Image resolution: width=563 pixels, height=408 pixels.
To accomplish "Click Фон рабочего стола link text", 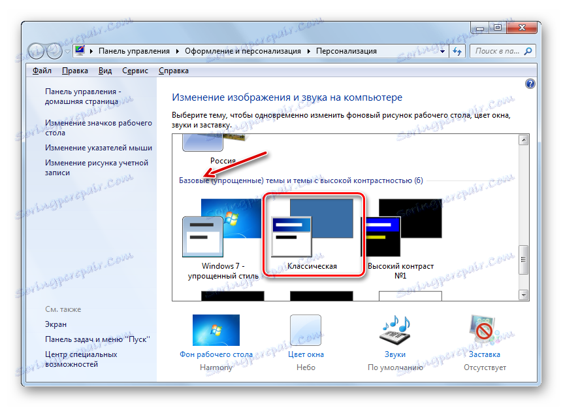I will (x=216, y=354).
